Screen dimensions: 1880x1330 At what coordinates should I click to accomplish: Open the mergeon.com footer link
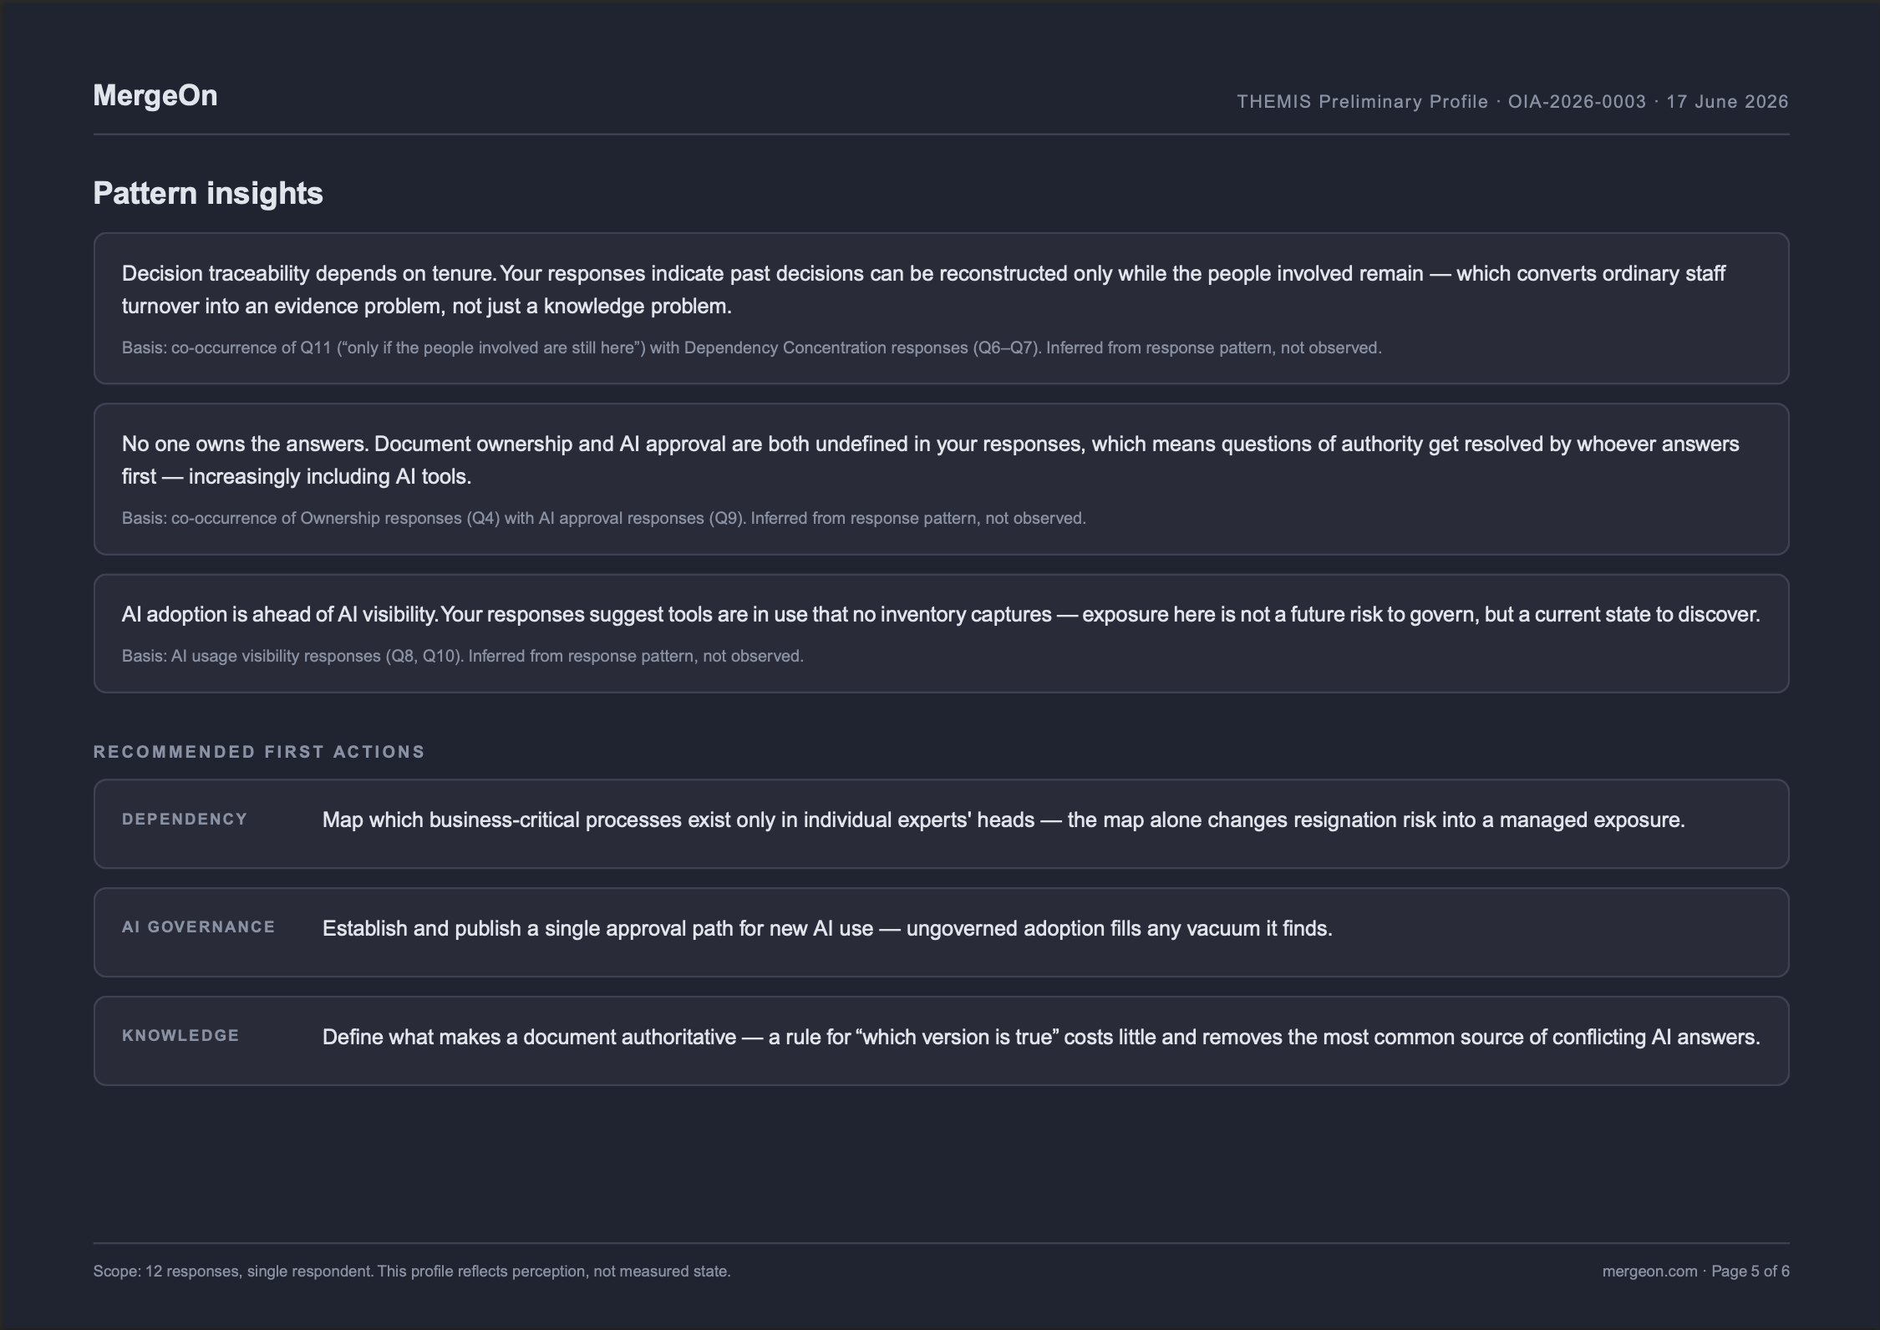coord(1649,1272)
